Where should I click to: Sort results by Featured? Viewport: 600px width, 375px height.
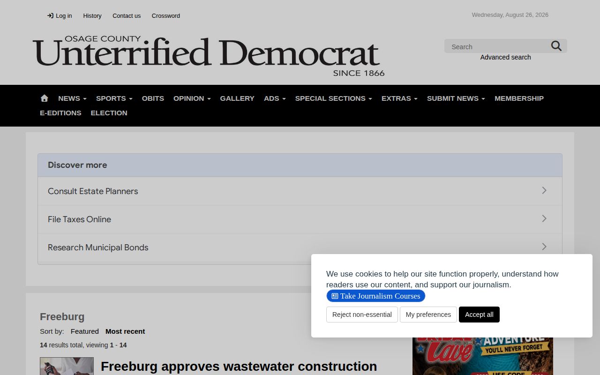pyautogui.click(x=85, y=331)
